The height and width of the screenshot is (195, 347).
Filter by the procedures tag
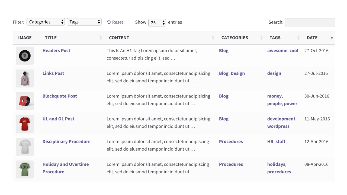tap(279, 172)
